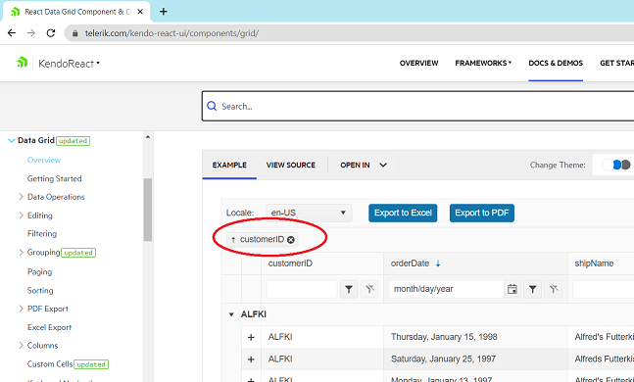This screenshot has width=634, height=382.
Task: Click the browser back arrow
Action: (x=12, y=33)
